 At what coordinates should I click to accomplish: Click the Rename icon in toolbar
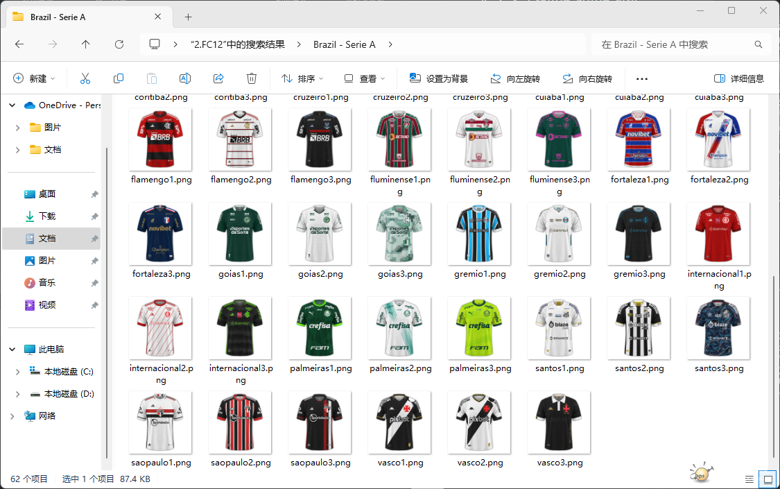(x=184, y=78)
